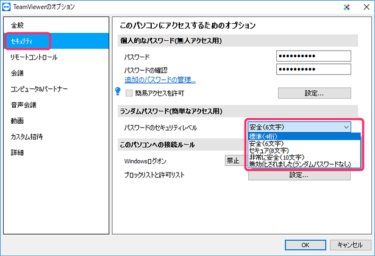Focus the パスワード input field
This screenshot has height=256, width=375.
coord(313,56)
